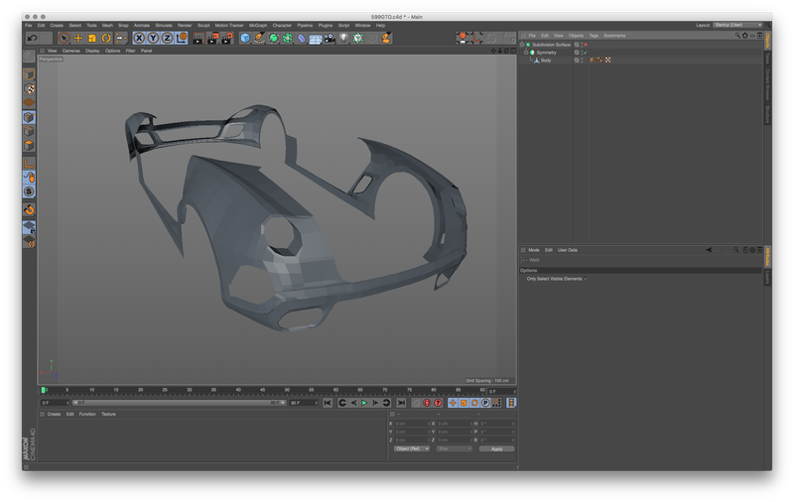Click the timeline frame ruler at 45
Image resolution: width=794 pixels, height=502 pixels.
pos(262,391)
